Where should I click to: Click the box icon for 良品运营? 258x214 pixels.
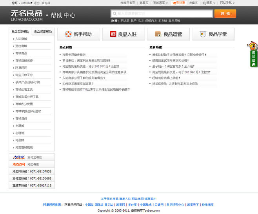click(158, 34)
